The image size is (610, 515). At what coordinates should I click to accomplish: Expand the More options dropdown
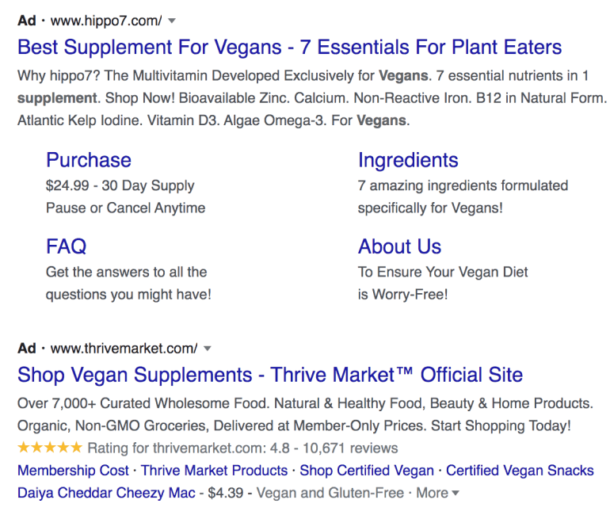click(x=437, y=493)
